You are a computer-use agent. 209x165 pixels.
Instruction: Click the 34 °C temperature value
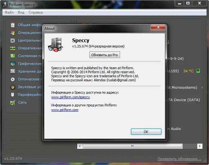click(188, 71)
